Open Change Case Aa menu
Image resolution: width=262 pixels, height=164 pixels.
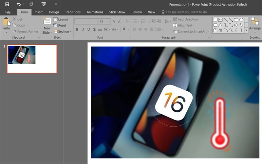pyautogui.click(x=115, y=29)
